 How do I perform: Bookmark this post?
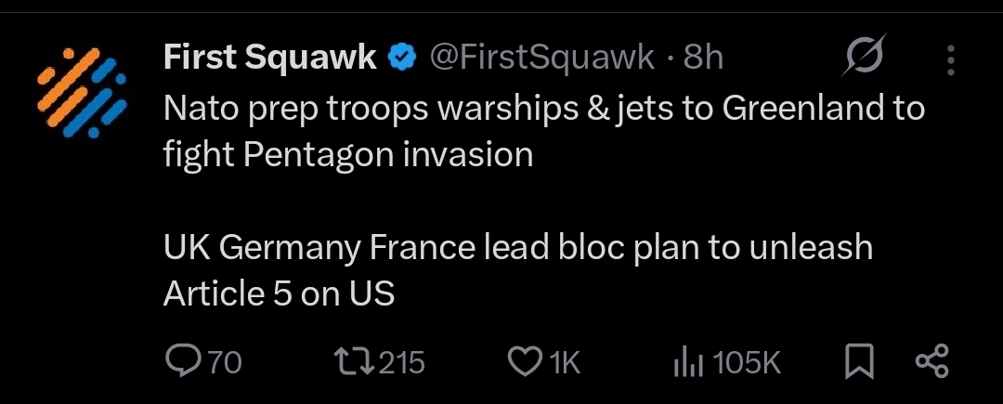[x=859, y=361]
